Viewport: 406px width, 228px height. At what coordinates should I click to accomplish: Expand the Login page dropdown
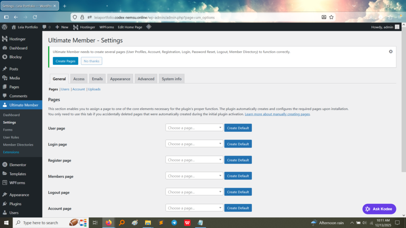point(194,144)
